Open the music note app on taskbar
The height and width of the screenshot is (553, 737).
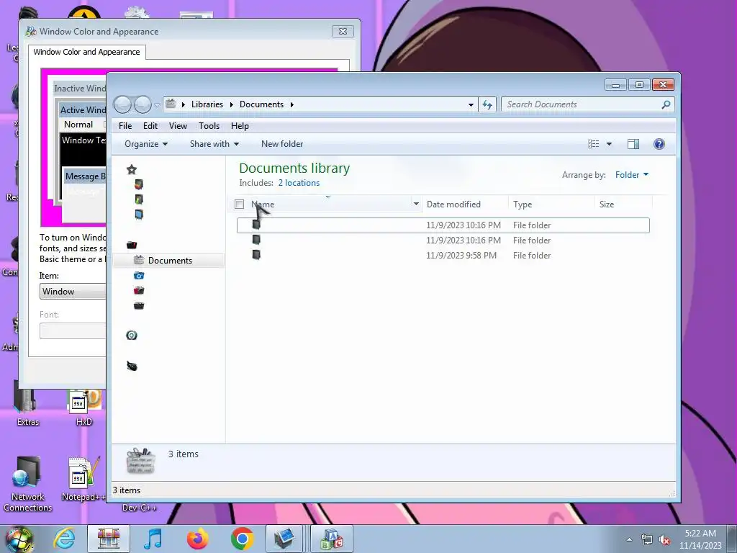(x=153, y=539)
